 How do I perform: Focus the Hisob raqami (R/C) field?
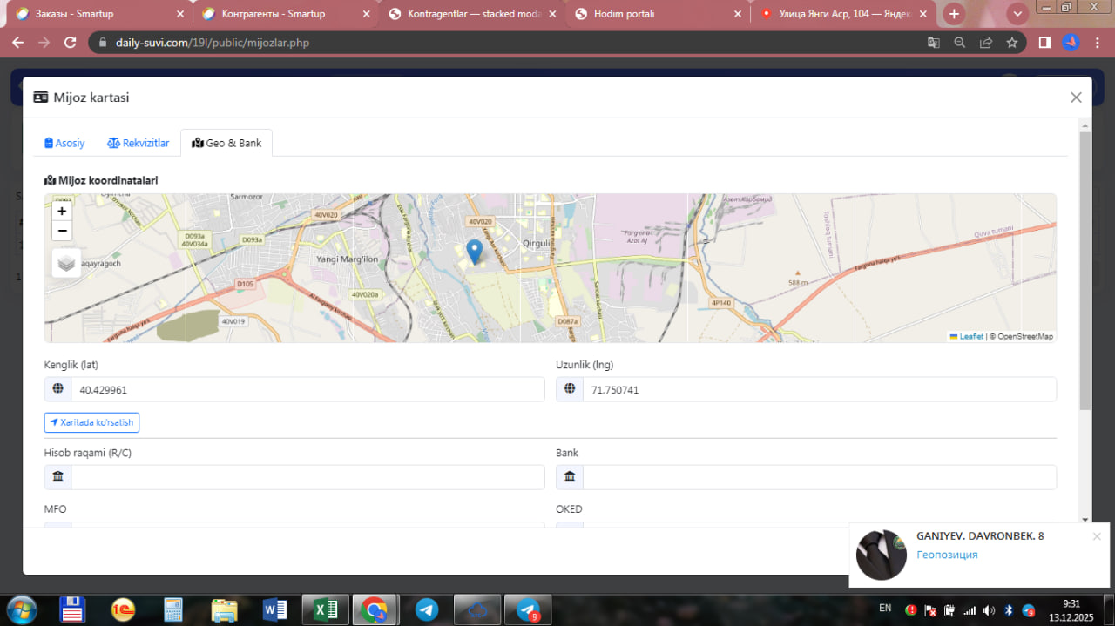pos(307,477)
